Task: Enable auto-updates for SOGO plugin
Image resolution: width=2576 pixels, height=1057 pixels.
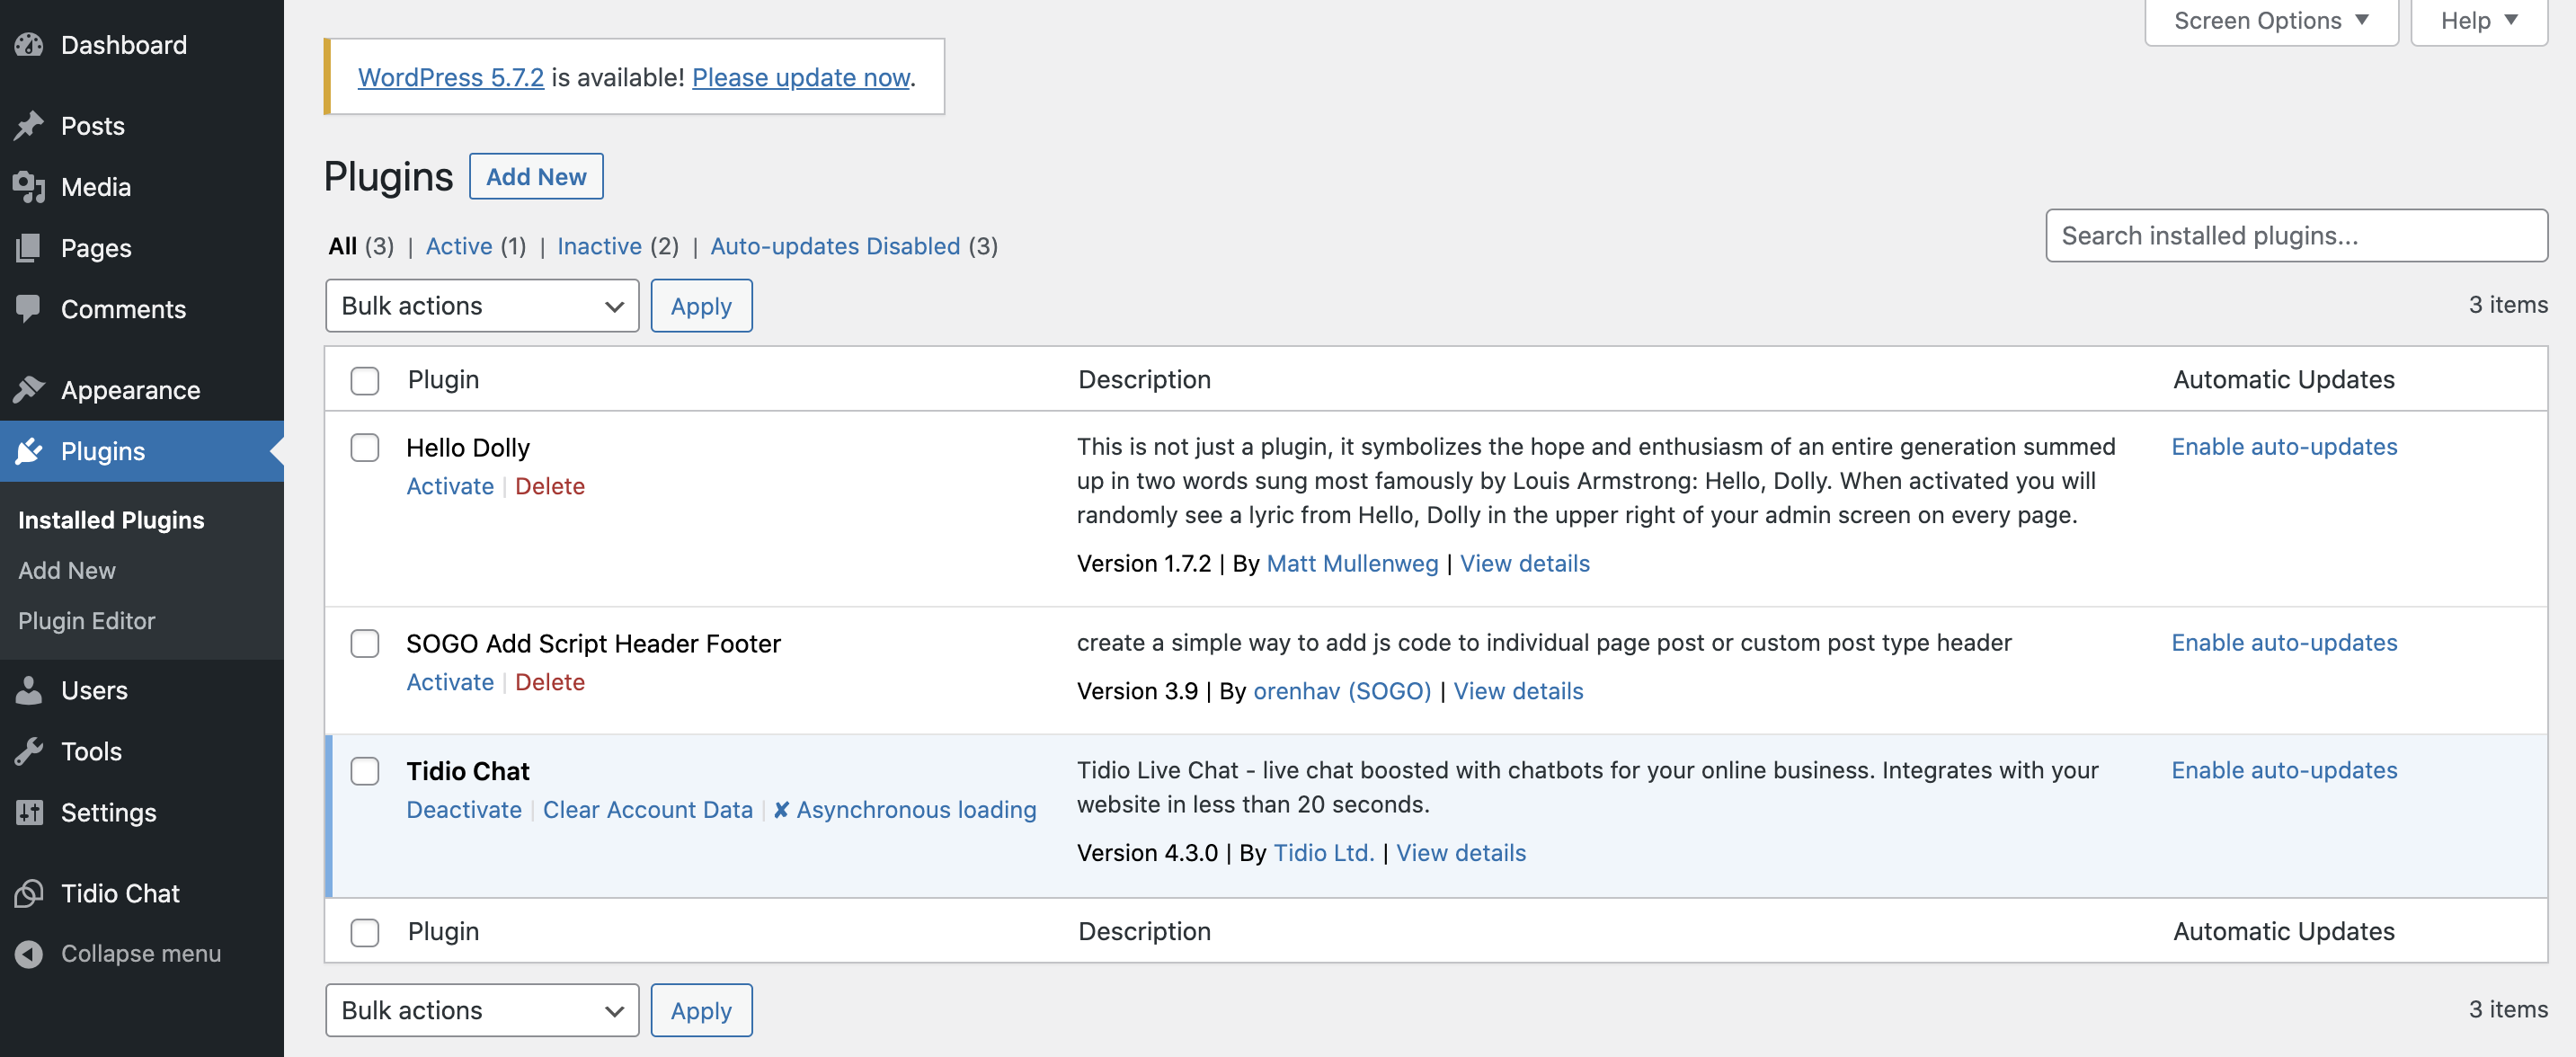Action: [x=2284, y=643]
